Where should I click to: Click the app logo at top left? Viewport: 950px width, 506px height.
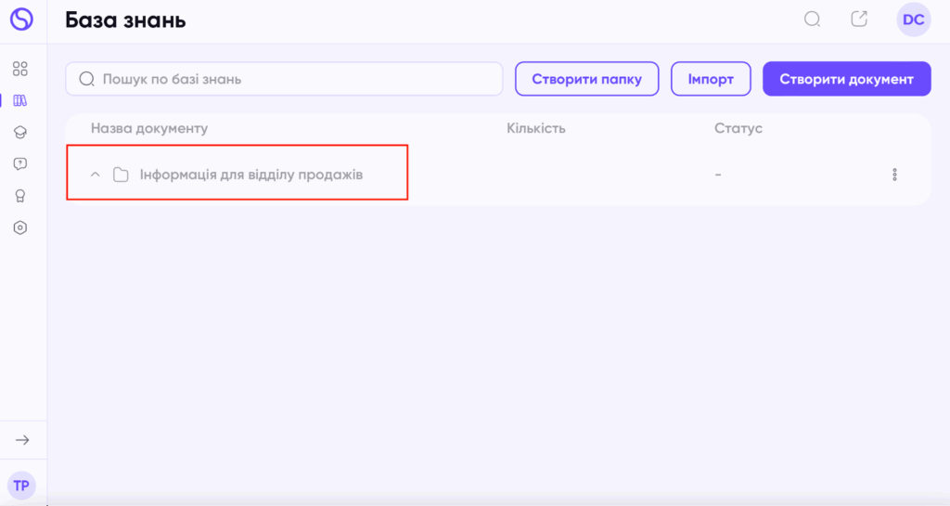[21, 19]
